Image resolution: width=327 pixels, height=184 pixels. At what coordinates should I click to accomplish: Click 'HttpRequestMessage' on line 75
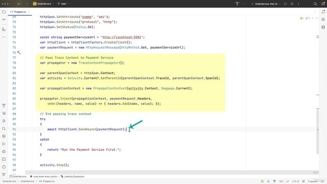pos(102,48)
